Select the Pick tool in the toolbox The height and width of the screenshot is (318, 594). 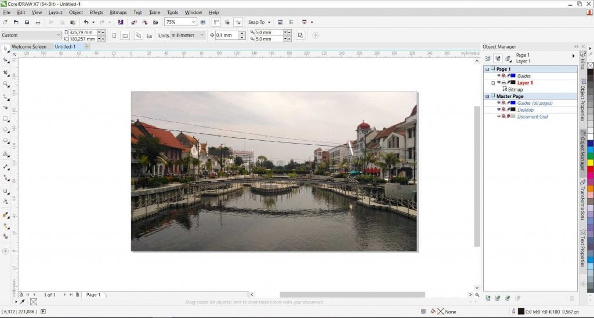click(x=5, y=49)
